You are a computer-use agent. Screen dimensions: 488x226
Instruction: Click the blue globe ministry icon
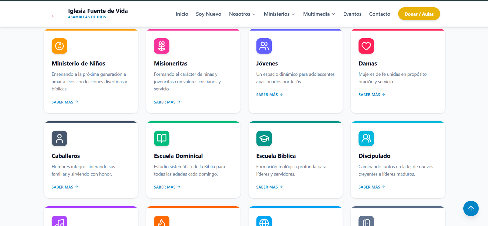264,221
